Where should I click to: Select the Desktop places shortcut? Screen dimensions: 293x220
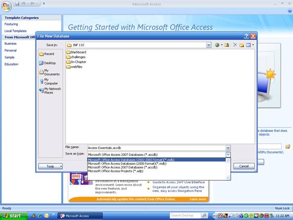[x=47, y=63]
